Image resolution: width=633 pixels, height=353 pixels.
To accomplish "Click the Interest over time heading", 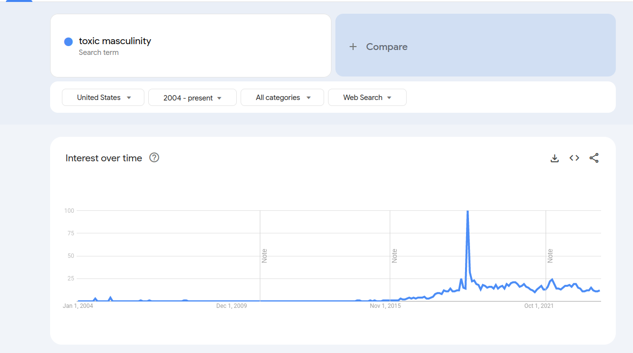I will pyautogui.click(x=104, y=158).
